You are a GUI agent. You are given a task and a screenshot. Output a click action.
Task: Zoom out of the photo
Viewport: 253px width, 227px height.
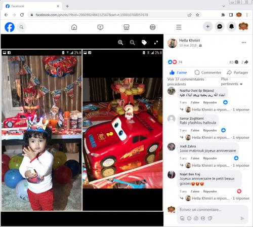[132, 43]
